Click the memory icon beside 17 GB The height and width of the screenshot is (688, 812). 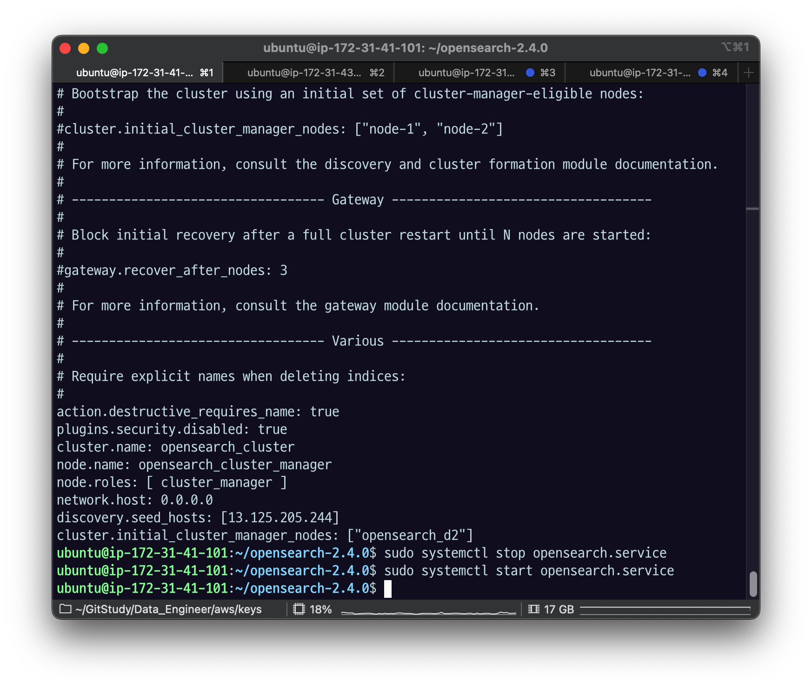pyautogui.click(x=534, y=609)
